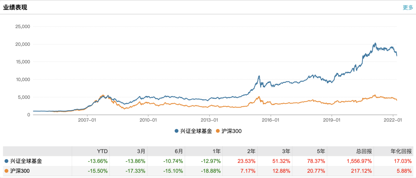Click the 2016-01 x-axis date label
Image resolution: width=416 pixels, height=178 pixels.
click(270, 120)
